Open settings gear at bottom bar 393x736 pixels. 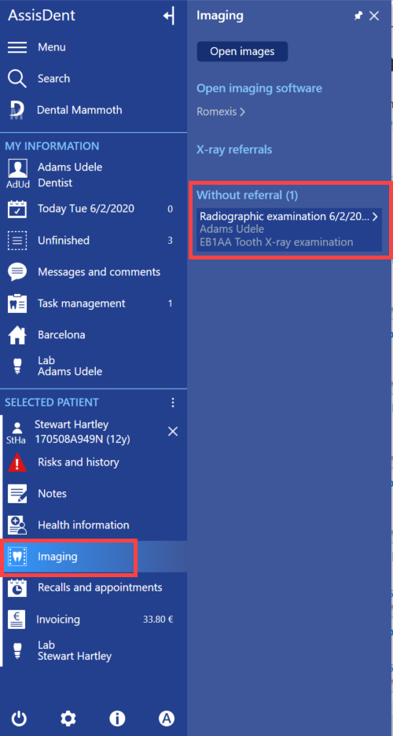(68, 718)
